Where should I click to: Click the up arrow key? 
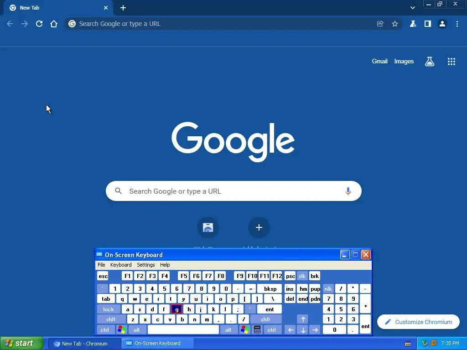[x=303, y=319]
